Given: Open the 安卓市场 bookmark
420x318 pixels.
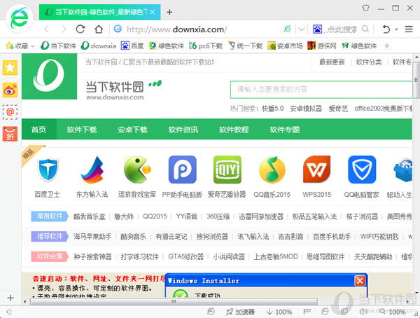Looking at the screenshot, I should 285,46.
